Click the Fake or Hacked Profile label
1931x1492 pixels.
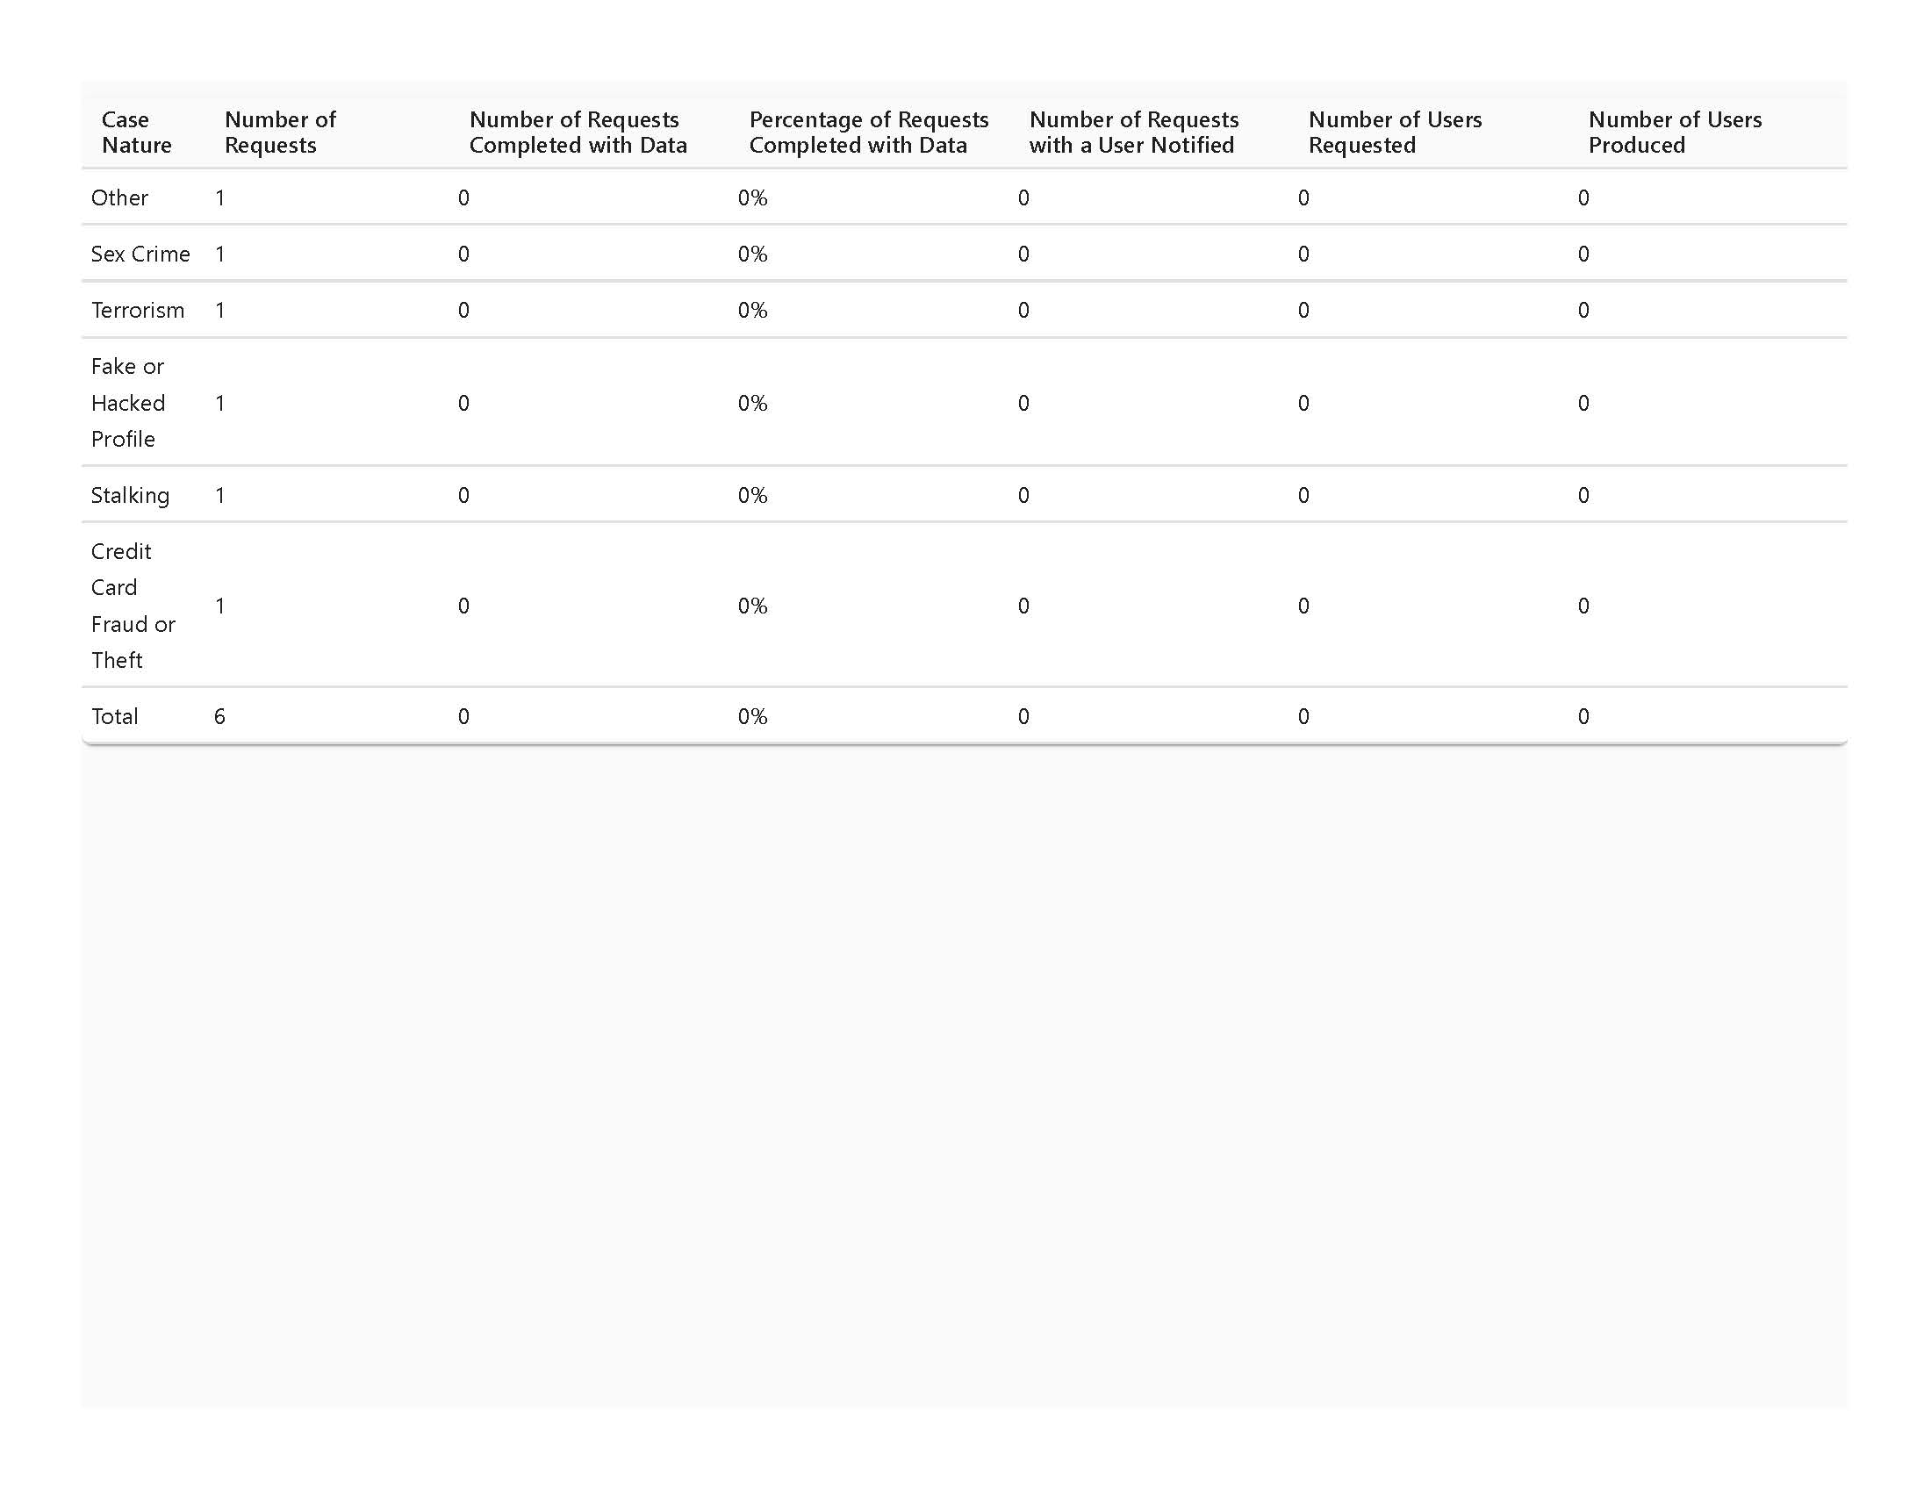coord(128,403)
